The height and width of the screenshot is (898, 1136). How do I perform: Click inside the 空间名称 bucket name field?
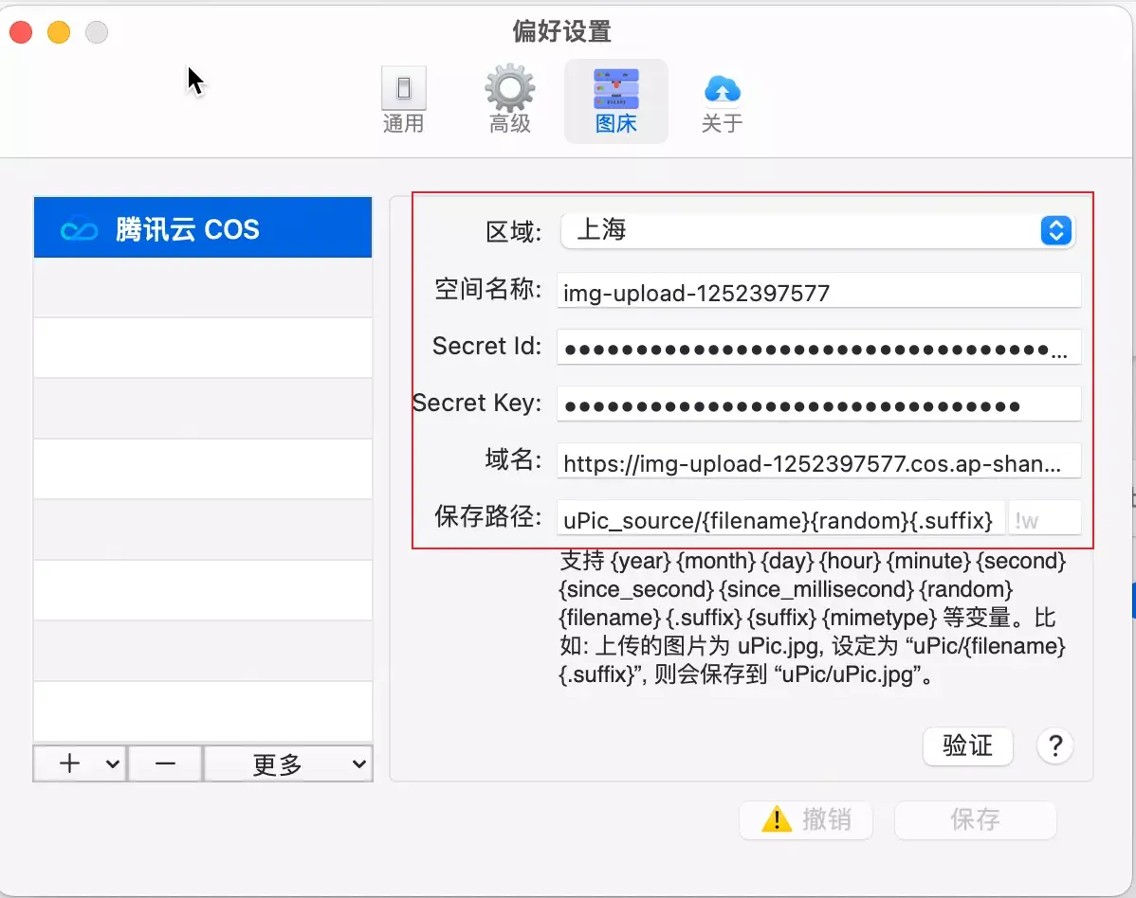[815, 290]
